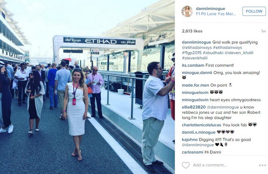Screen dimensions: 268x174
Task: Click danniiminogue profile avatar picture
Action: (x=187, y=12)
